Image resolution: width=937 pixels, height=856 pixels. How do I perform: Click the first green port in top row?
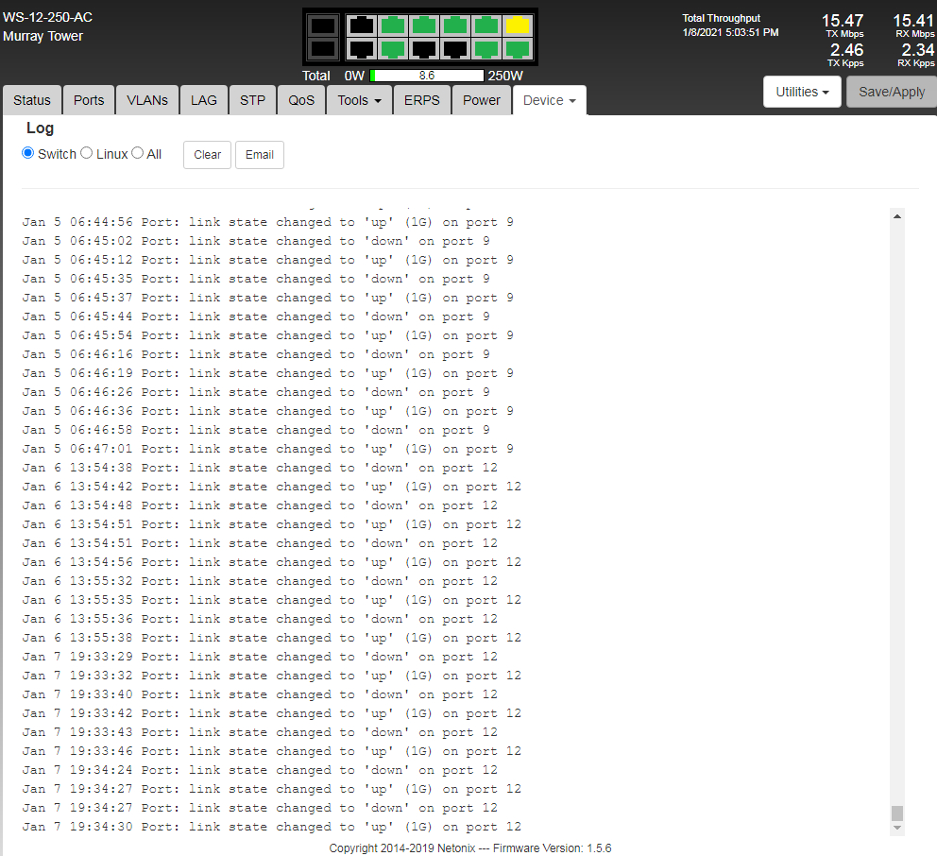[x=392, y=26]
